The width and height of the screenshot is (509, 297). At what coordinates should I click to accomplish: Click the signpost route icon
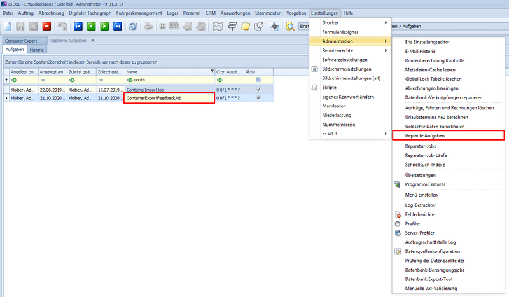click(x=232, y=26)
